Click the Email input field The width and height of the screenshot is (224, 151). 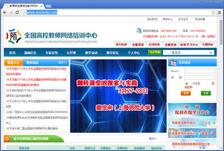pyautogui.click(x=200, y=71)
